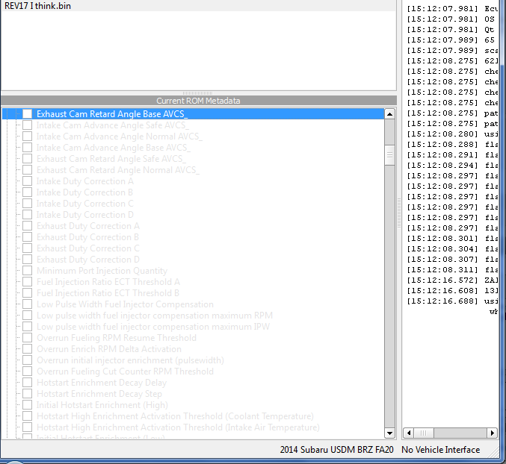Click the metadata list scroll-down arrow
The width and height of the screenshot is (506, 464).
(x=389, y=433)
